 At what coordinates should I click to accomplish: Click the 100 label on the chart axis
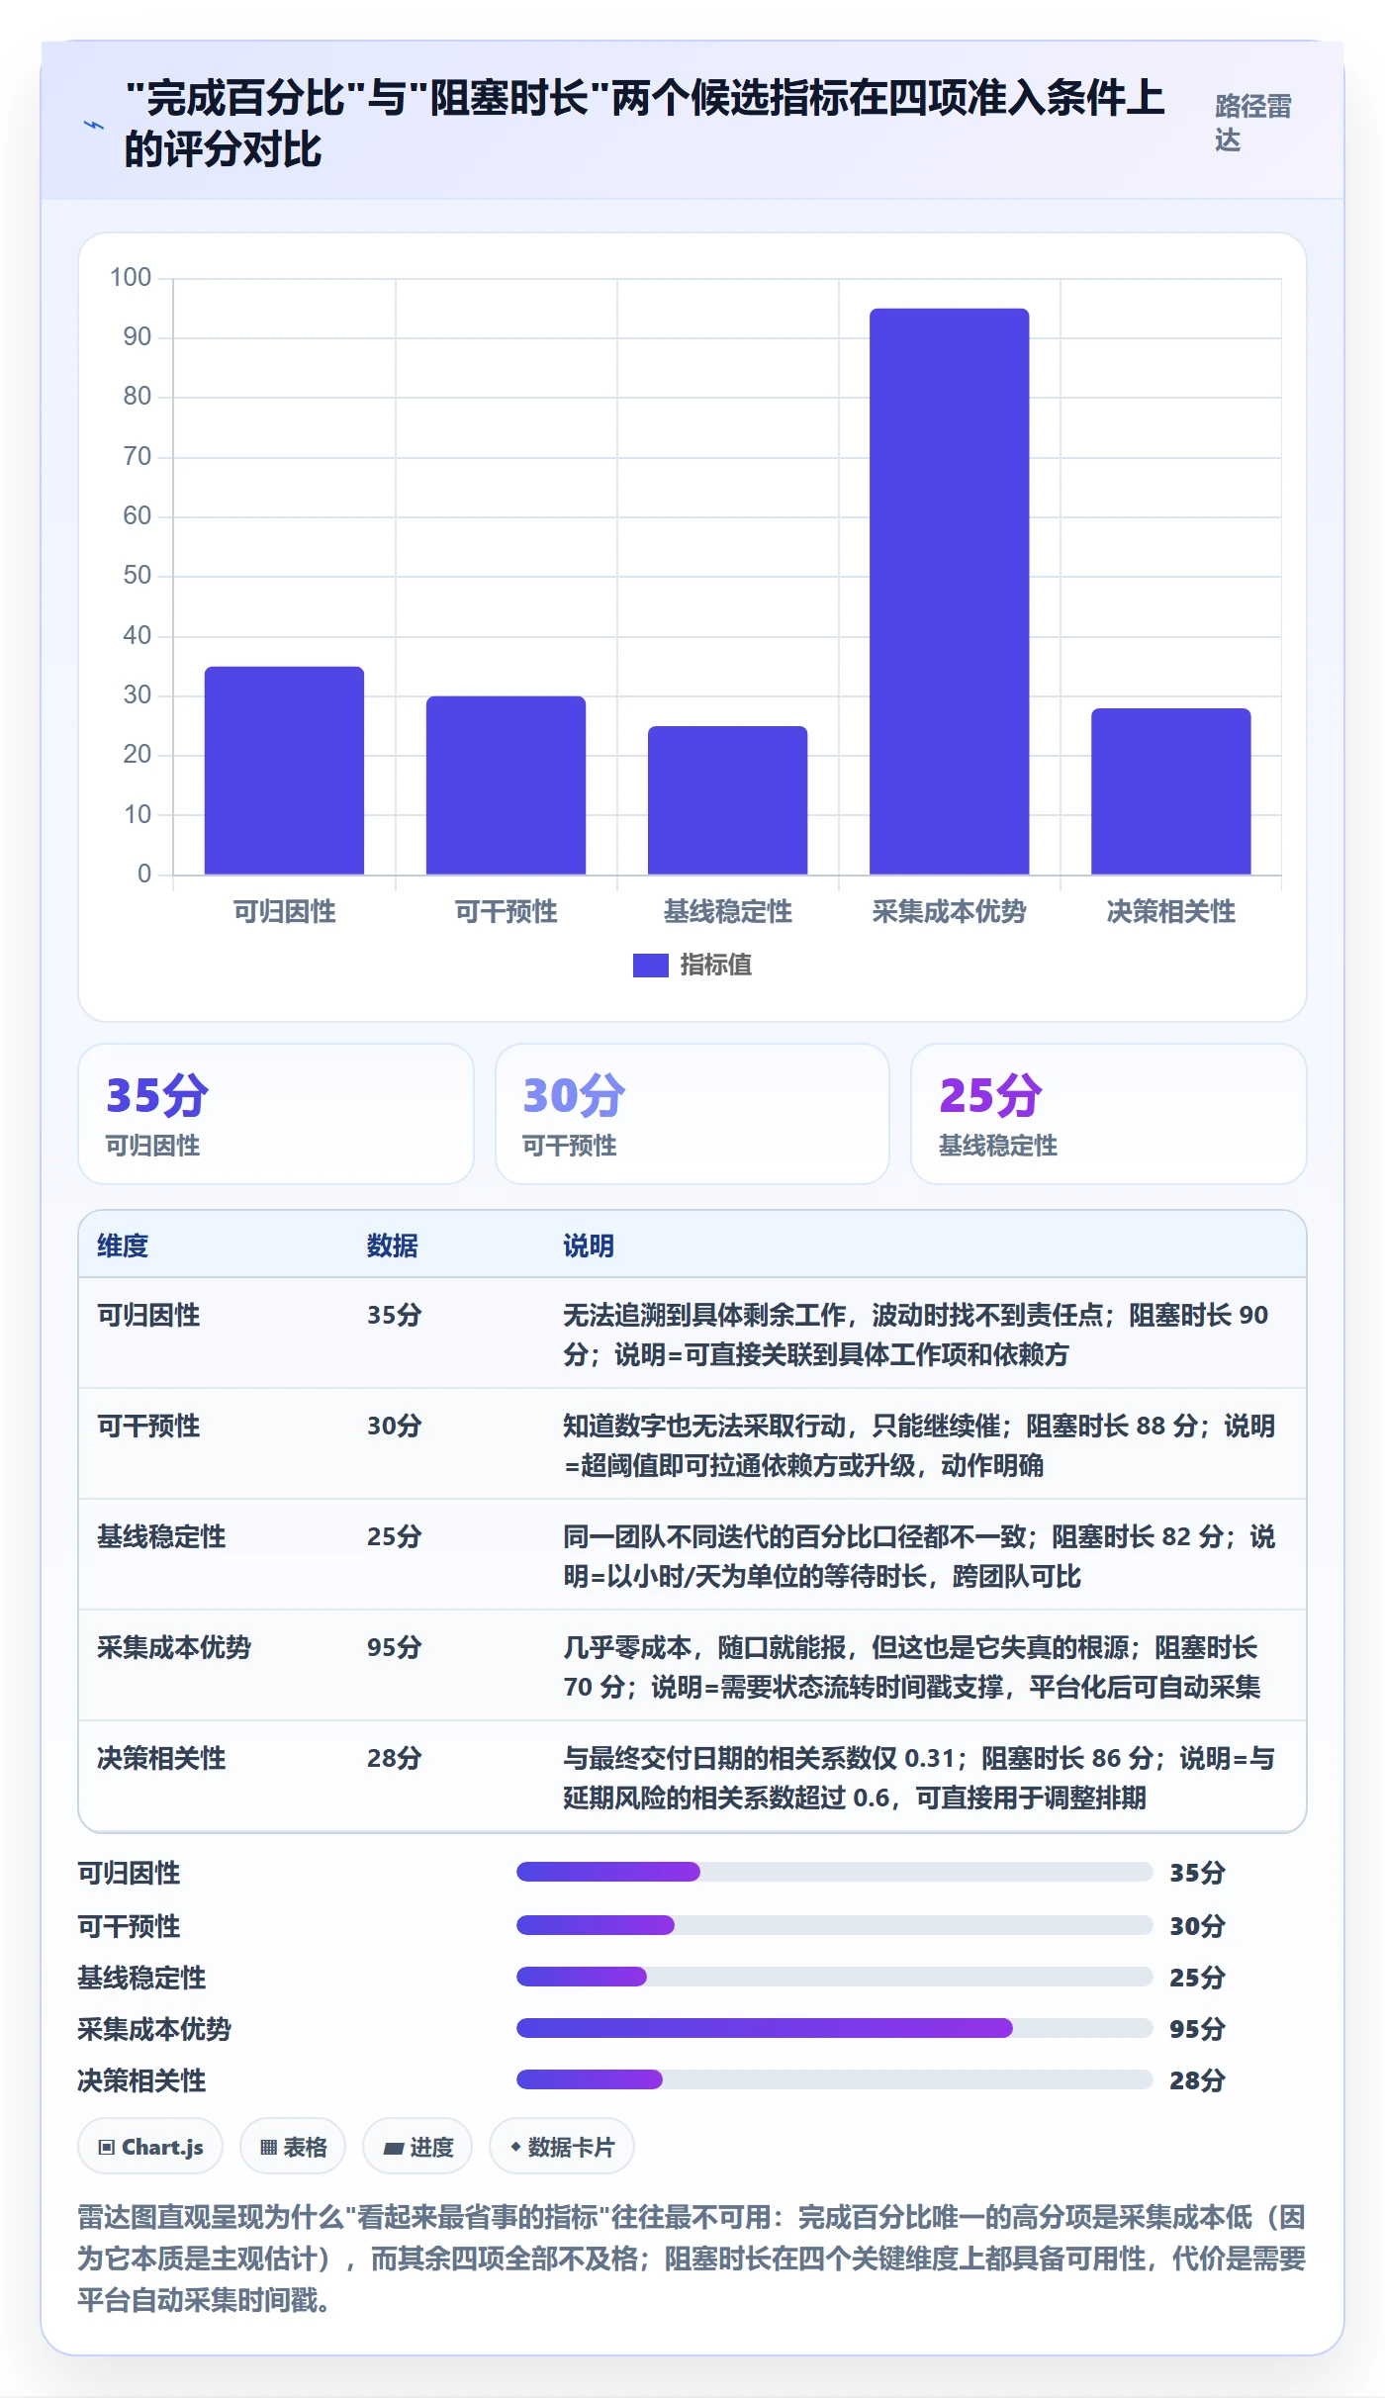coord(131,277)
